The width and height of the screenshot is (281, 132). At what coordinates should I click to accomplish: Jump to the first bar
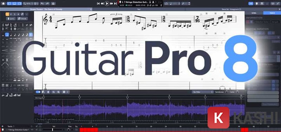98,3
